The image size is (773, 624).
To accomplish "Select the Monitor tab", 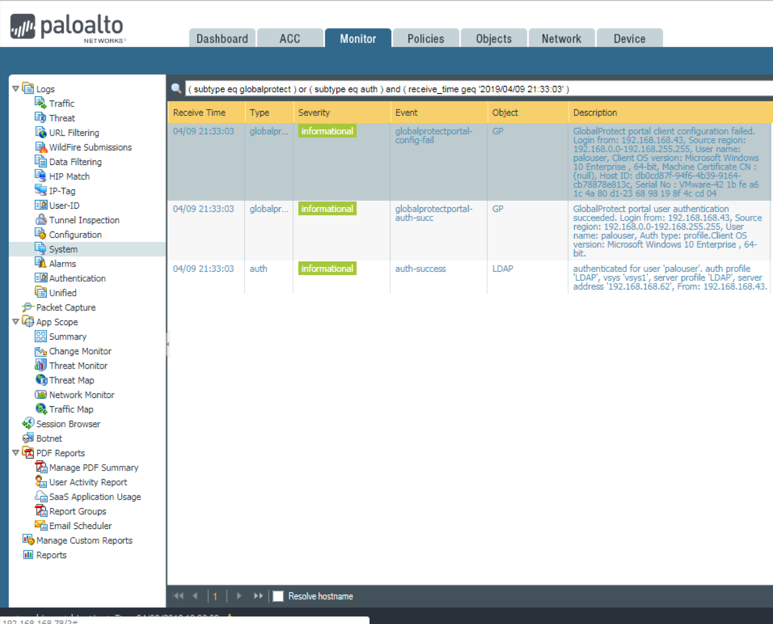I will click(x=358, y=38).
